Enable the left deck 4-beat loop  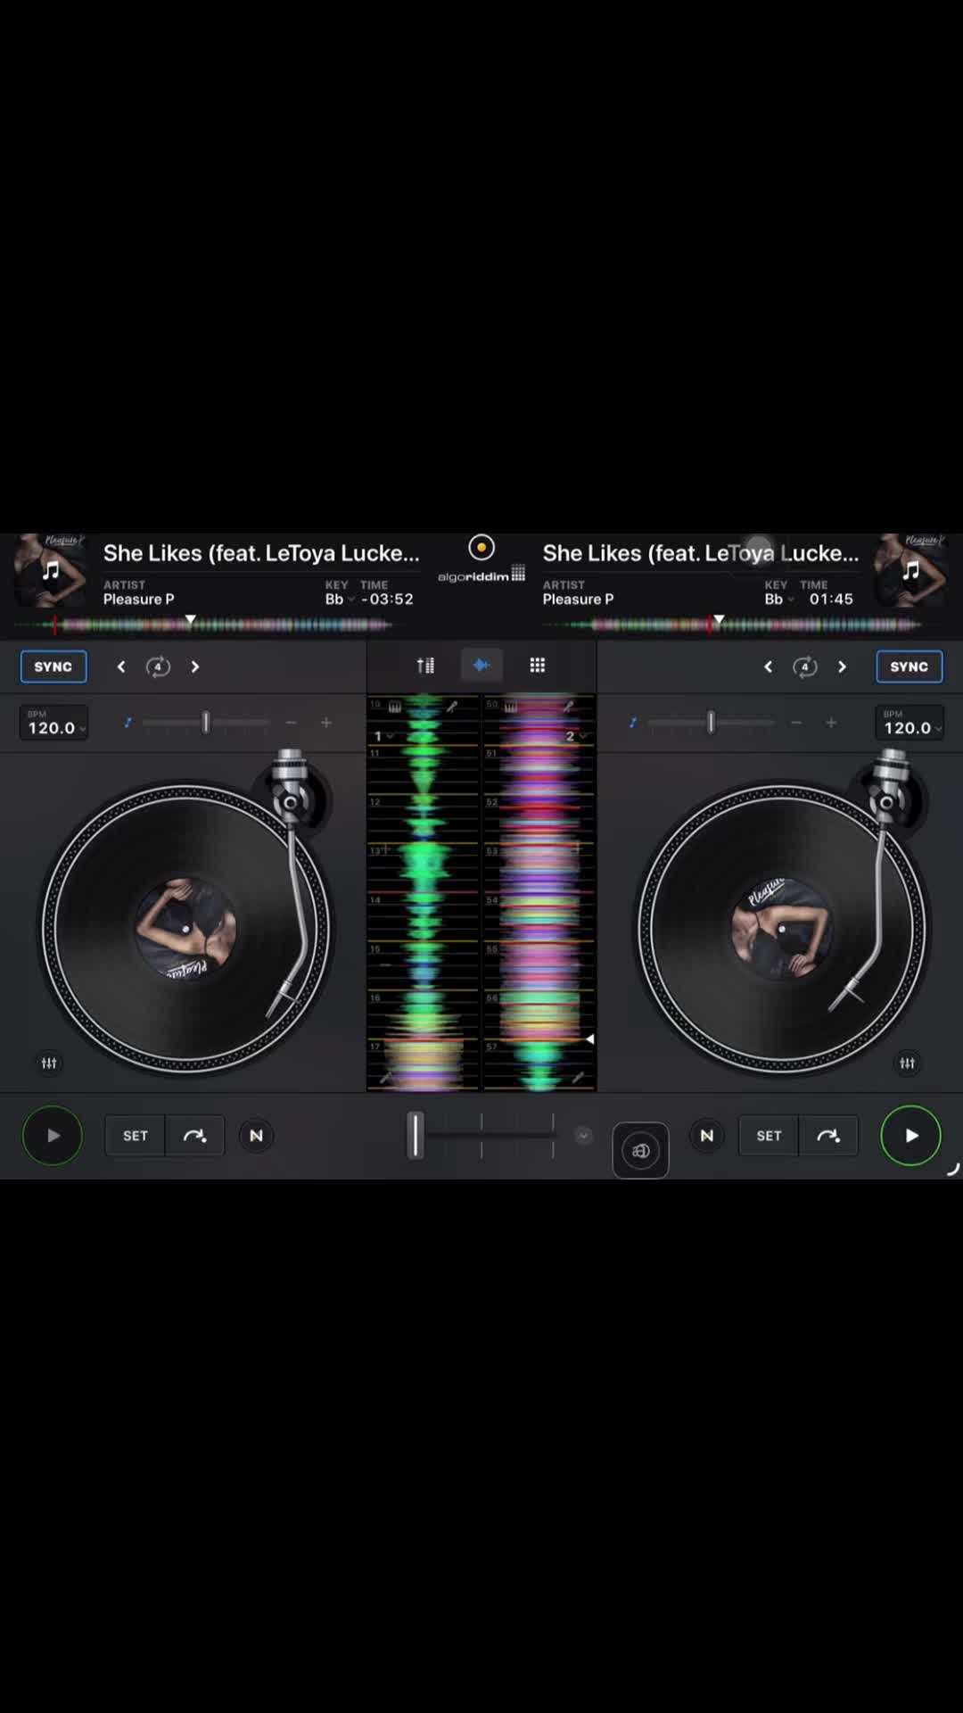point(158,666)
